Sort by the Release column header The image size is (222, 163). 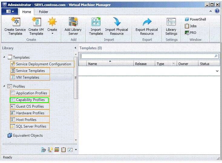(x=144, y=64)
